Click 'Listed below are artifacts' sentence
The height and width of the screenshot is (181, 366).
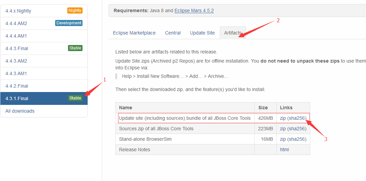point(166,52)
